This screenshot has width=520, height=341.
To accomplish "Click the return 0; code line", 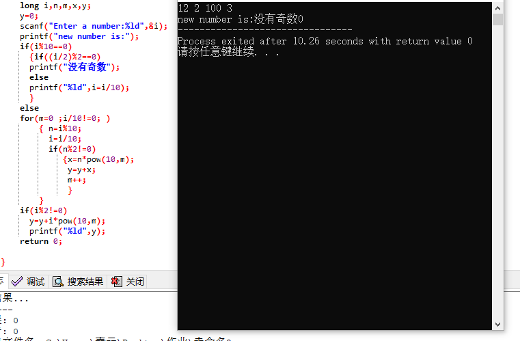I will [41, 241].
